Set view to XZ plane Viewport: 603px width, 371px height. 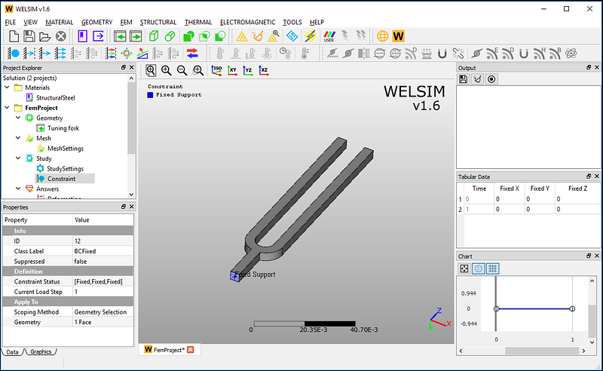(x=264, y=70)
